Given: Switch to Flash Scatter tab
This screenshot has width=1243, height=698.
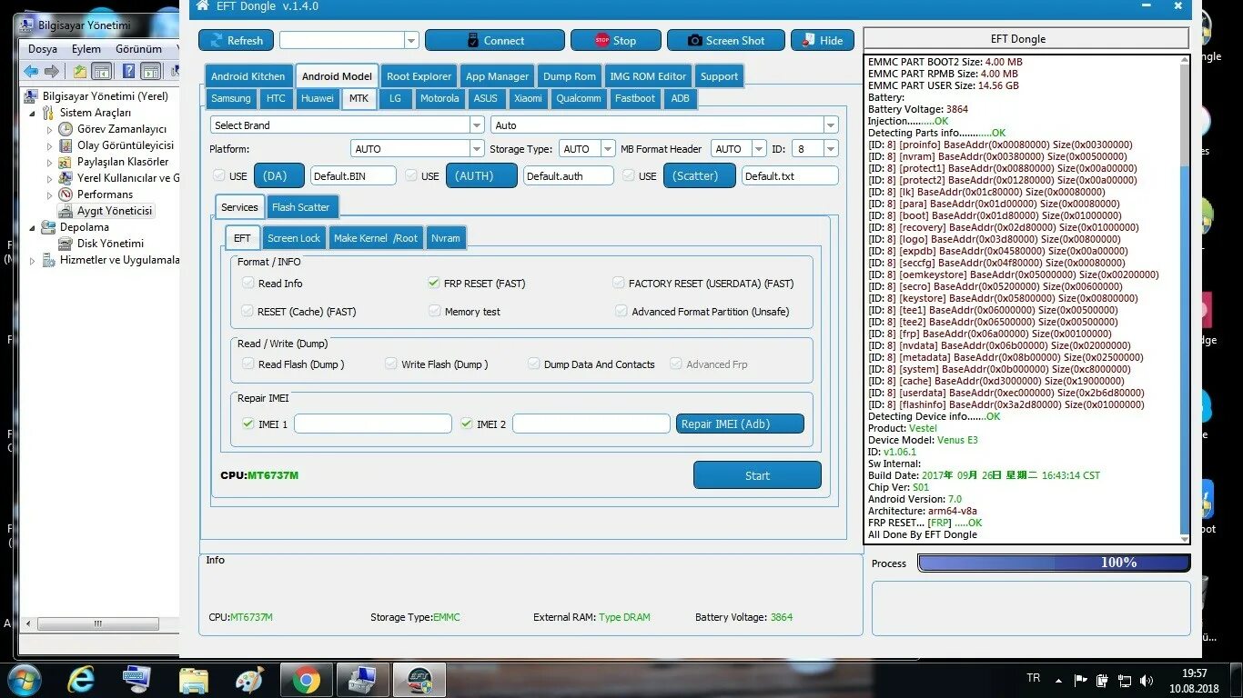Looking at the screenshot, I should [x=301, y=207].
